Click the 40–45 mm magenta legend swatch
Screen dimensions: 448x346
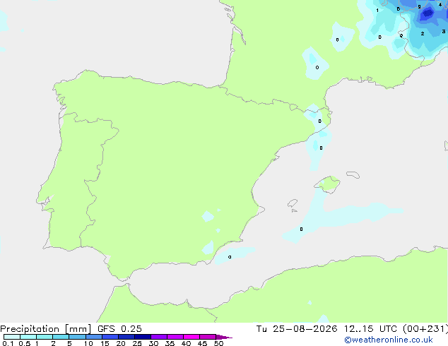pyautogui.click(x=191, y=337)
